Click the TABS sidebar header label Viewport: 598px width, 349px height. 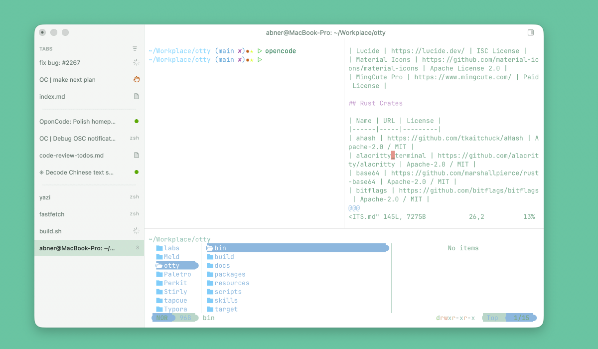click(x=46, y=49)
